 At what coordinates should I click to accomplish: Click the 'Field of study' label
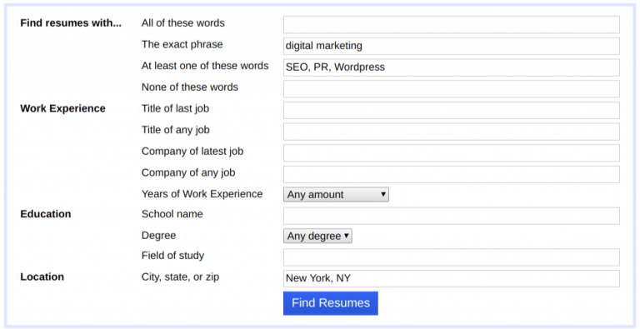(x=173, y=256)
